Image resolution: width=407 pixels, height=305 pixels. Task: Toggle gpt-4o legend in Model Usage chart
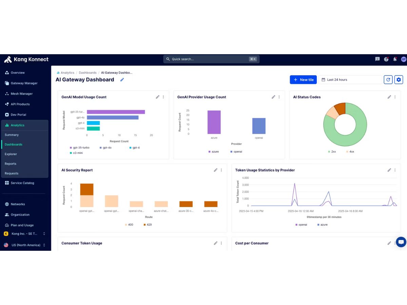106,148
